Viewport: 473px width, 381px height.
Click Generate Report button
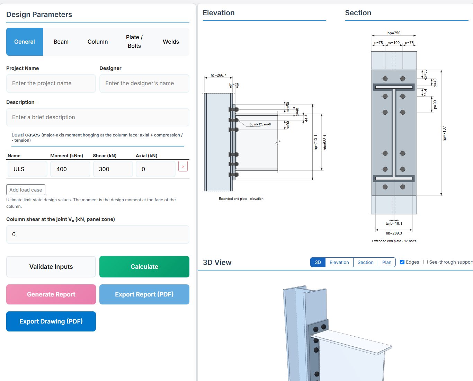point(51,294)
